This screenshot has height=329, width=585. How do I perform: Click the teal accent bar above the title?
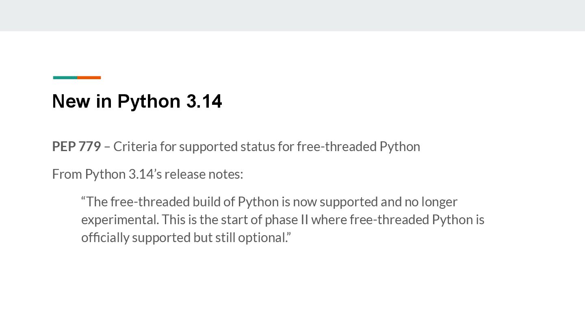(x=65, y=78)
